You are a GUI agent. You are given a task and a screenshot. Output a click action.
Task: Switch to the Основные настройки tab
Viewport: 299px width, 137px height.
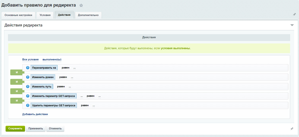pyautogui.click(x=18, y=15)
